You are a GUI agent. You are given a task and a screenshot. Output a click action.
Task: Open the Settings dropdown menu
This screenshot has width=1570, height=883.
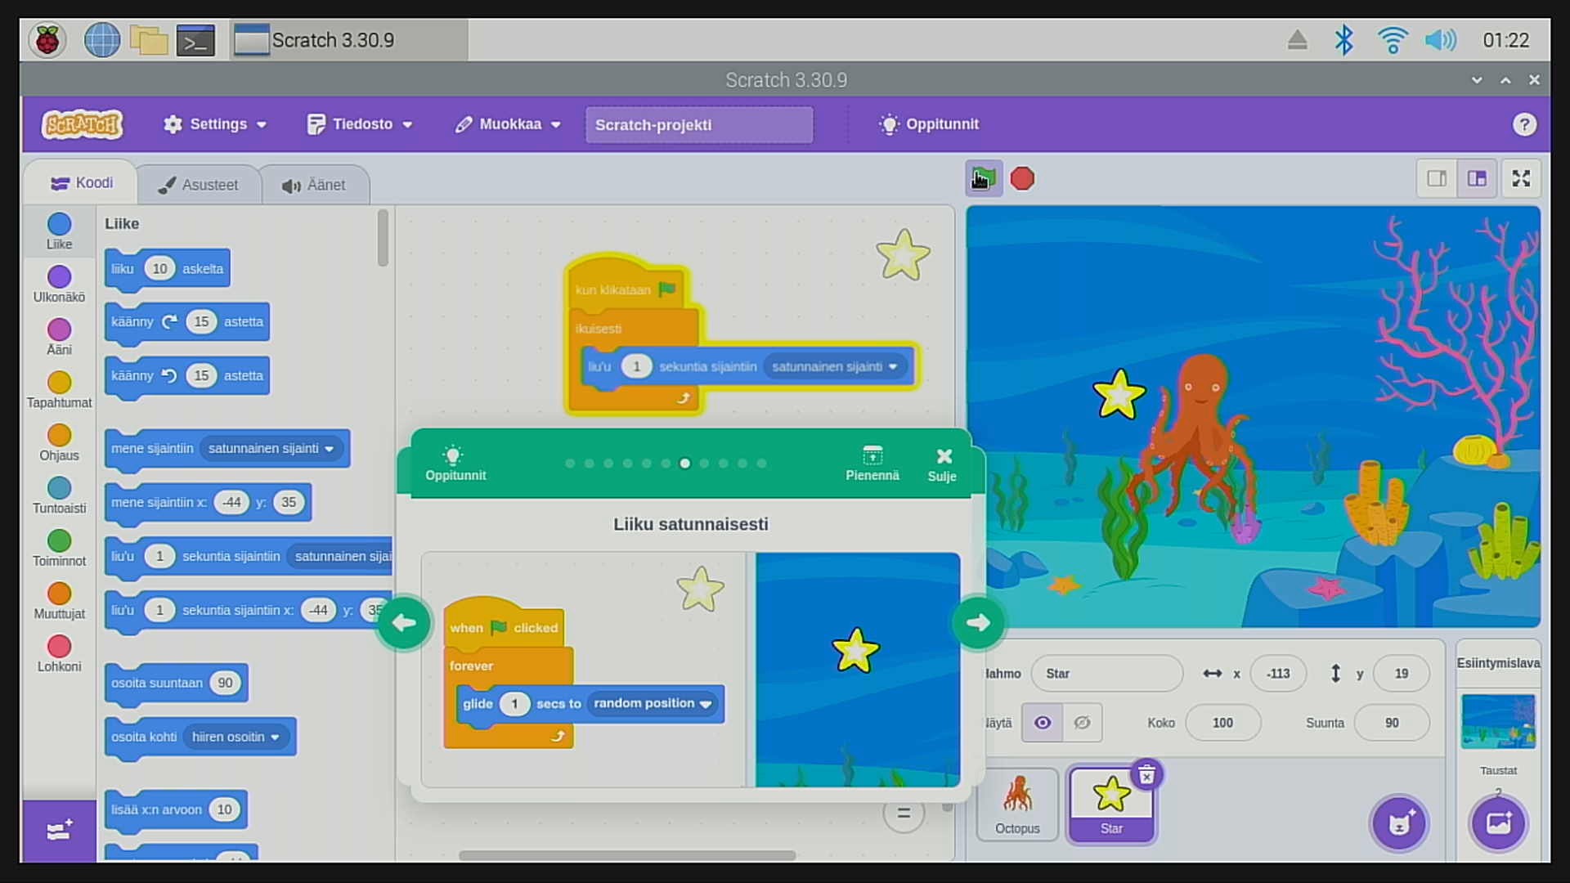215,124
